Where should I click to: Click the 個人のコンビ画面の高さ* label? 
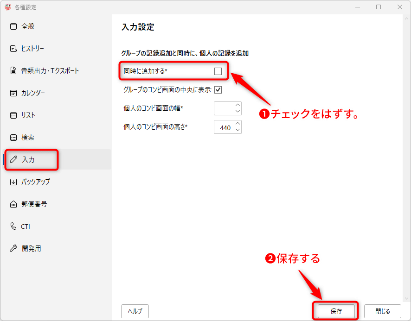(x=156, y=127)
